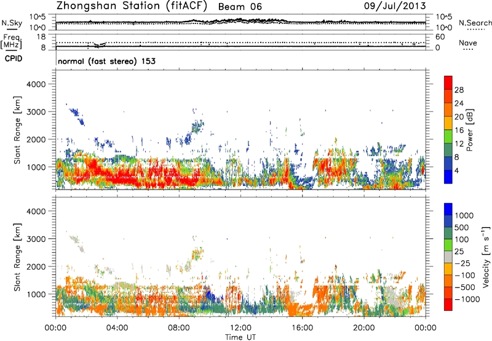This screenshot has width=492, height=341.
Task: Click the frequency dip near 02:40 in the Freq panel
Action: (x=99, y=45)
